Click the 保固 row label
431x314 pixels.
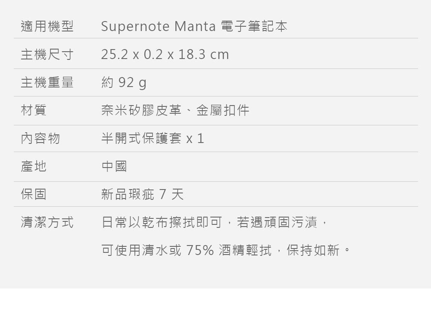pyautogui.click(x=34, y=194)
